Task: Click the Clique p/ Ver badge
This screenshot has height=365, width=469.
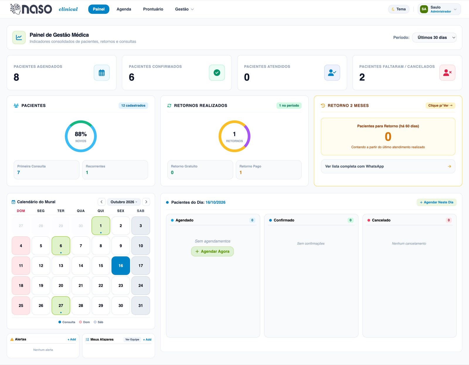Action: point(440,105)
